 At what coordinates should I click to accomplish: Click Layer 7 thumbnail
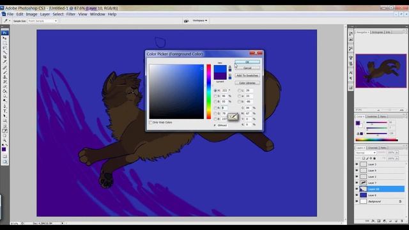click(x=364, y=183)
